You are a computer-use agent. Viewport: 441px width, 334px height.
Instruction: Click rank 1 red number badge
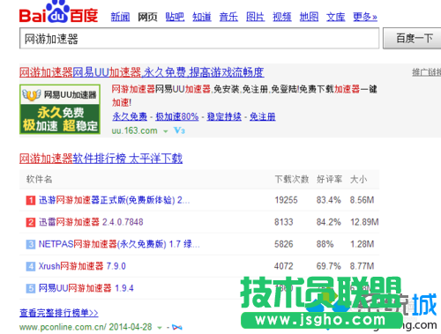tap(31, 200)
